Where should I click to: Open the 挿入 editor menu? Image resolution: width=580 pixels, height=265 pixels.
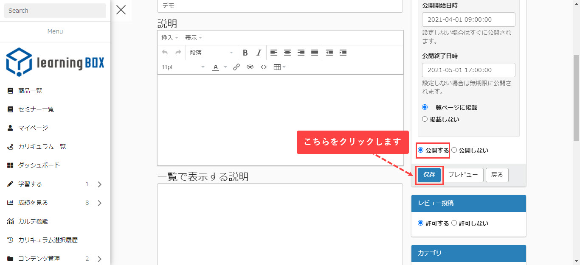169,38
